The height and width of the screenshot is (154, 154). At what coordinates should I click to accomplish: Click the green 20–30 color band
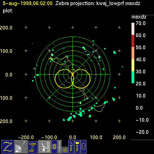(133, 77)
